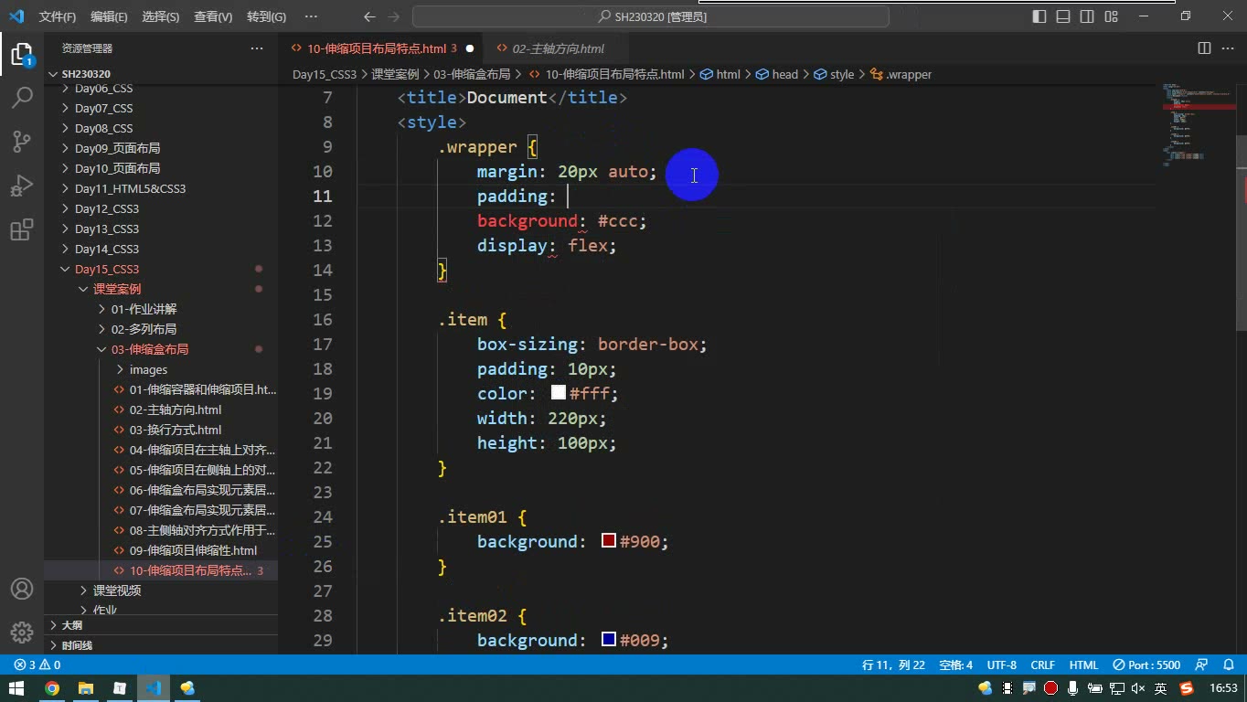Toggle the secondary sidebar layout button
The image size is (1247, 702).
[x=1087, y=16]
